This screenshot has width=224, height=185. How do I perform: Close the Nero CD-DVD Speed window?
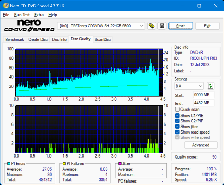(x=216, y=6)
